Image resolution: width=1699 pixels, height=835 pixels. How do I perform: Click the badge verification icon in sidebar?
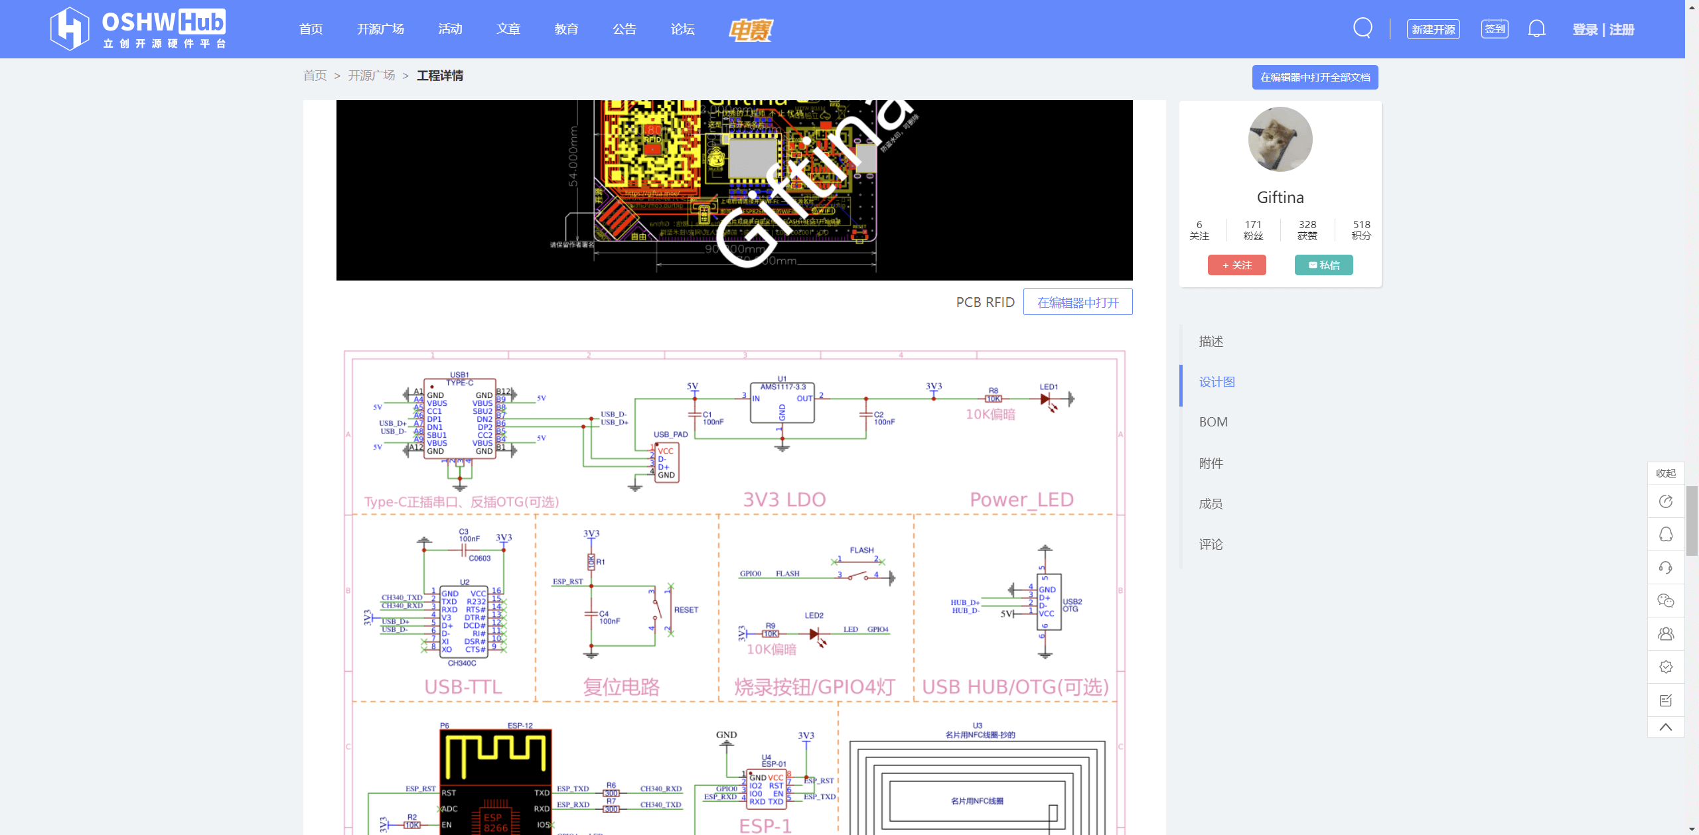pyautogui.click(x=1666, y=667)
